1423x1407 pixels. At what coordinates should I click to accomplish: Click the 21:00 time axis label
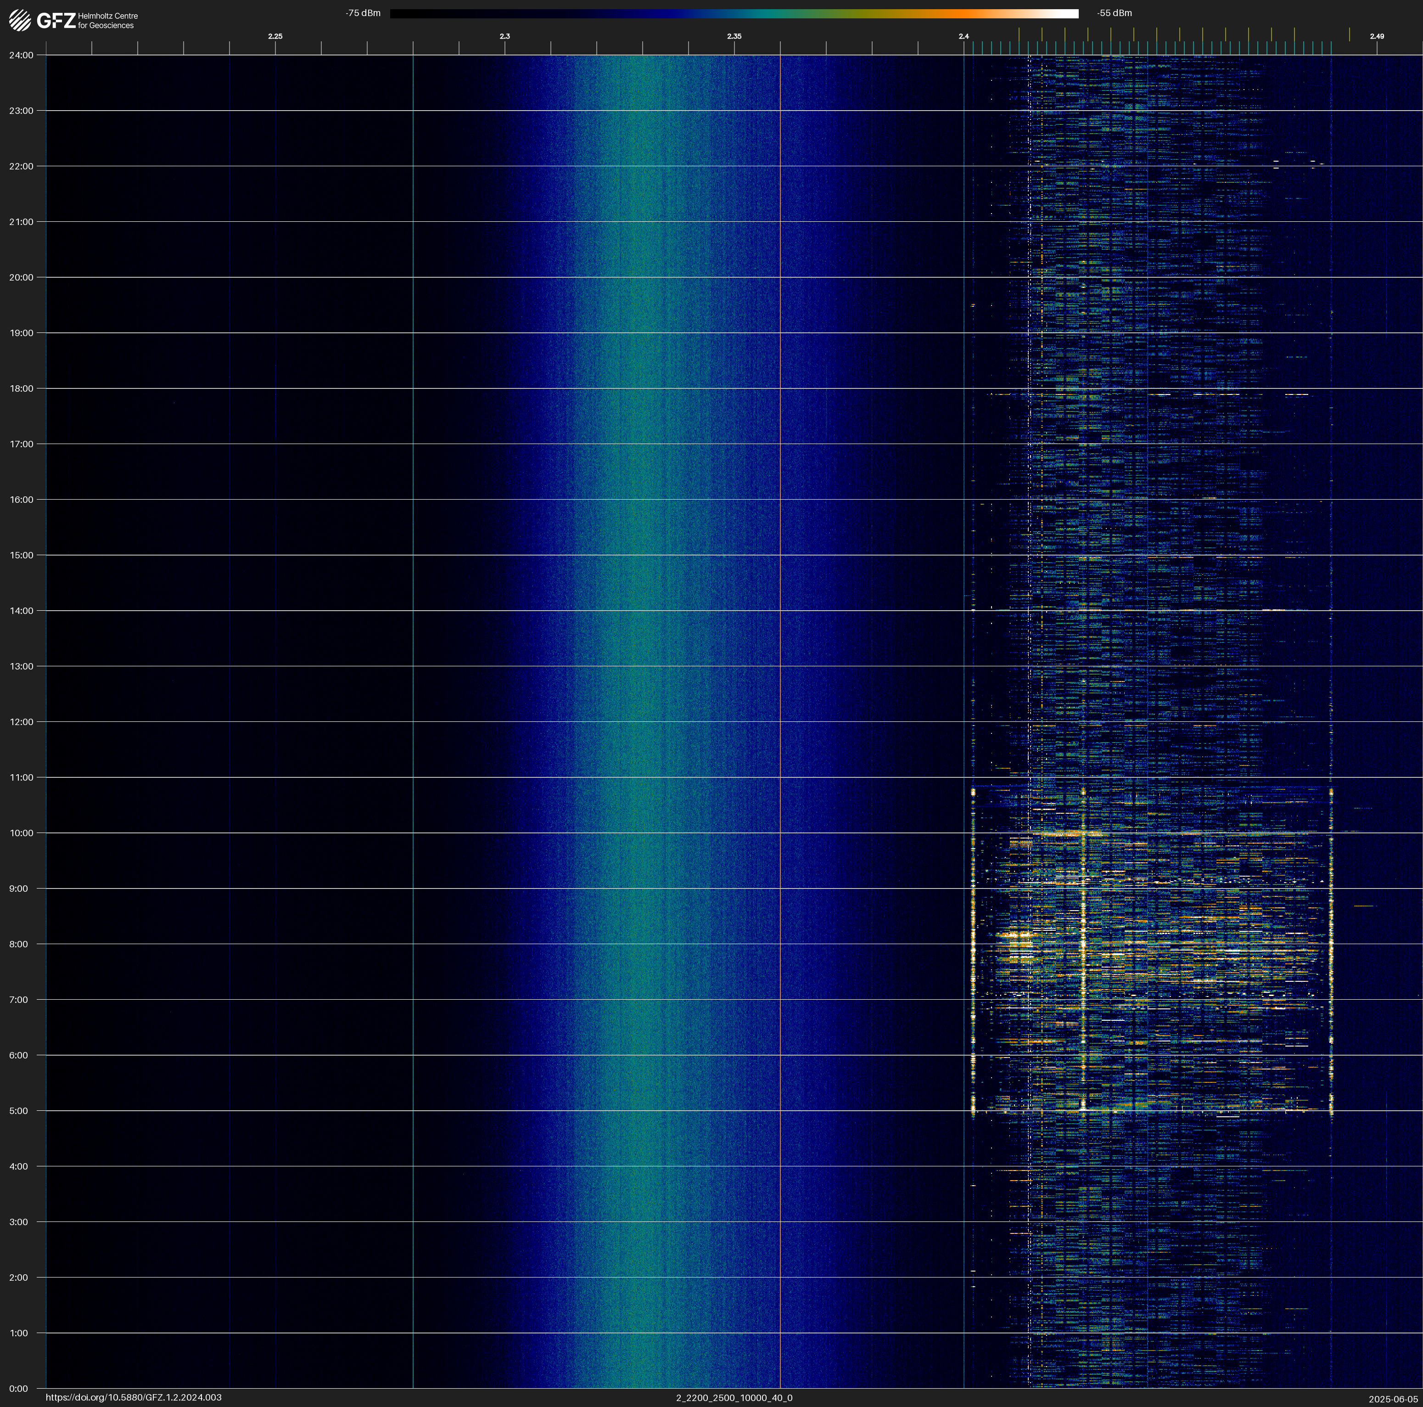point(22,222)
